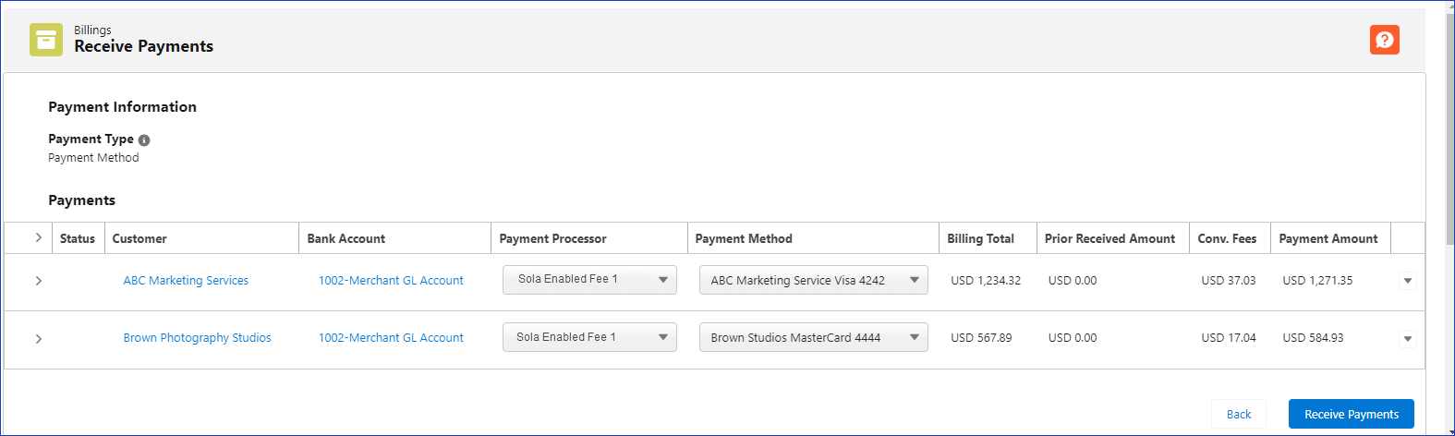Click the yellow Billings archive icon
This screenshot has height=436, width=1455.
click(x=46, y=40)
